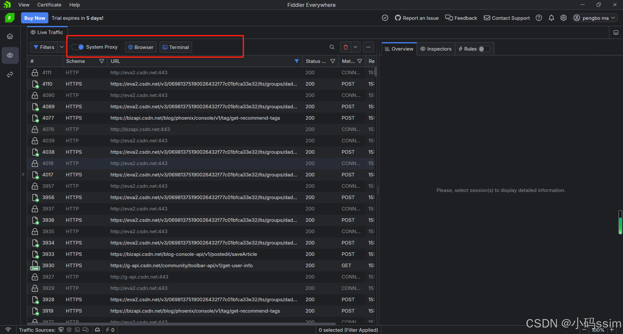Click the # column header
The height and width of the screenshot is (334, 623).
(45, 61)
